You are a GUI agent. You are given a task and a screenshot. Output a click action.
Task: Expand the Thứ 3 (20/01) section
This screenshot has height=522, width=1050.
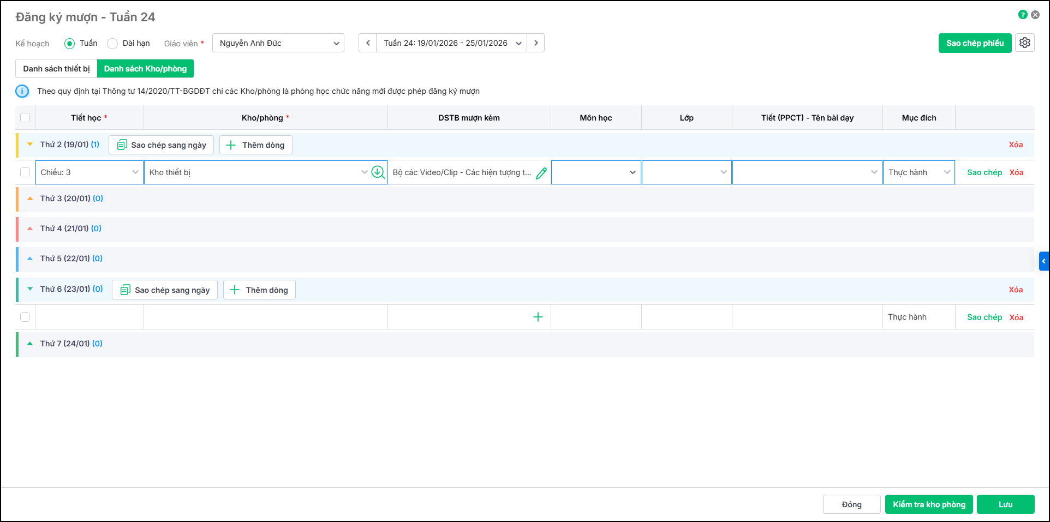[31, 199]
